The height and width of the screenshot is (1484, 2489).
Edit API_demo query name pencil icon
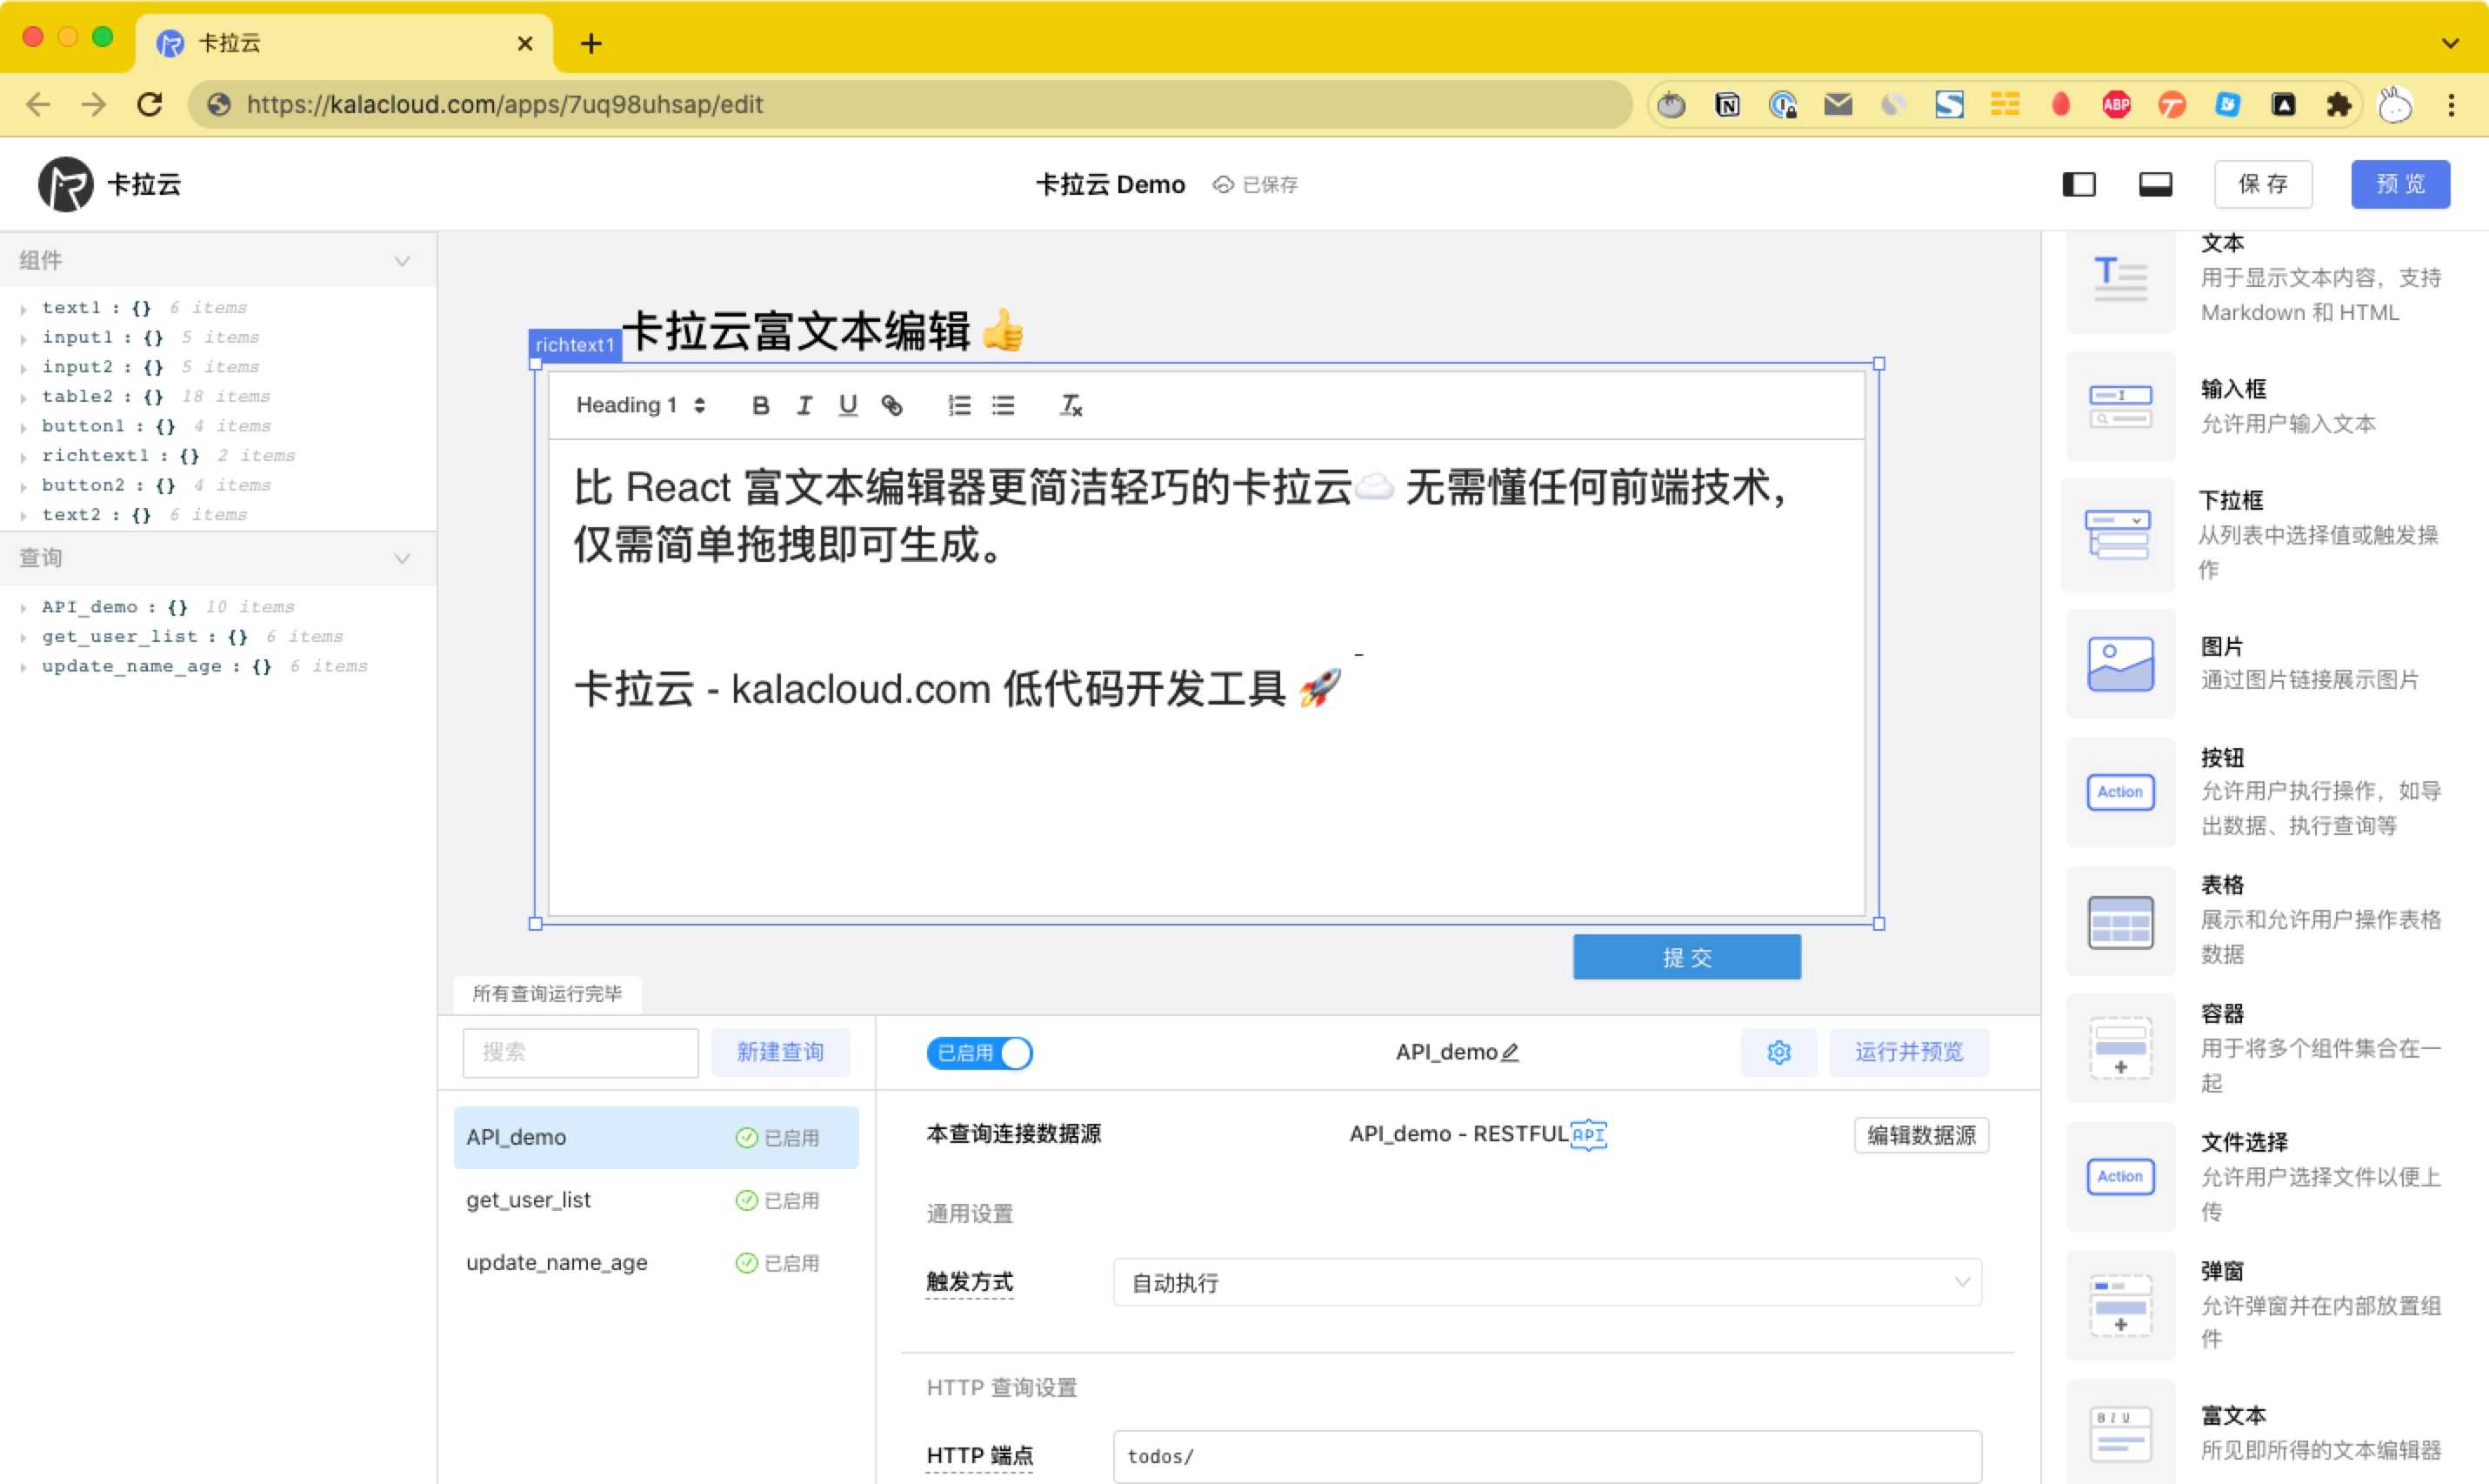pyautogui.click(x=1510, y=1052)
